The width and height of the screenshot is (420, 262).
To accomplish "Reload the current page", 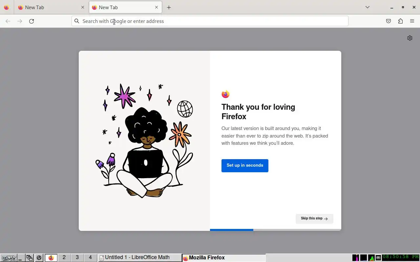I will tap(31, 21).
